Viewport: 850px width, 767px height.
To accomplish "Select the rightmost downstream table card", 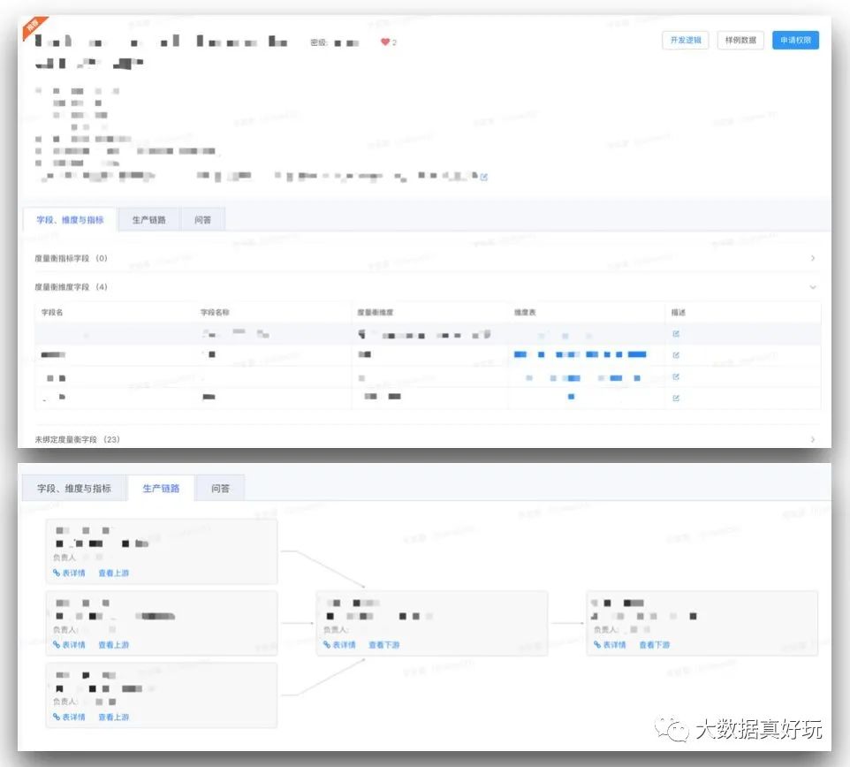I will click(x=702, y=623).
